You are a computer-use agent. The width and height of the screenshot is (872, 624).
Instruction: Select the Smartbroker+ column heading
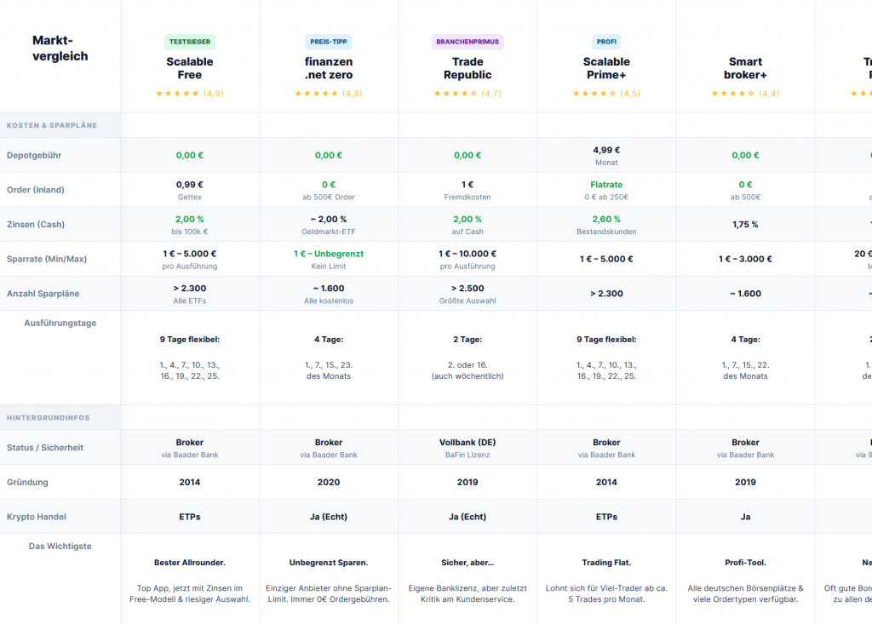click(745, 68)
